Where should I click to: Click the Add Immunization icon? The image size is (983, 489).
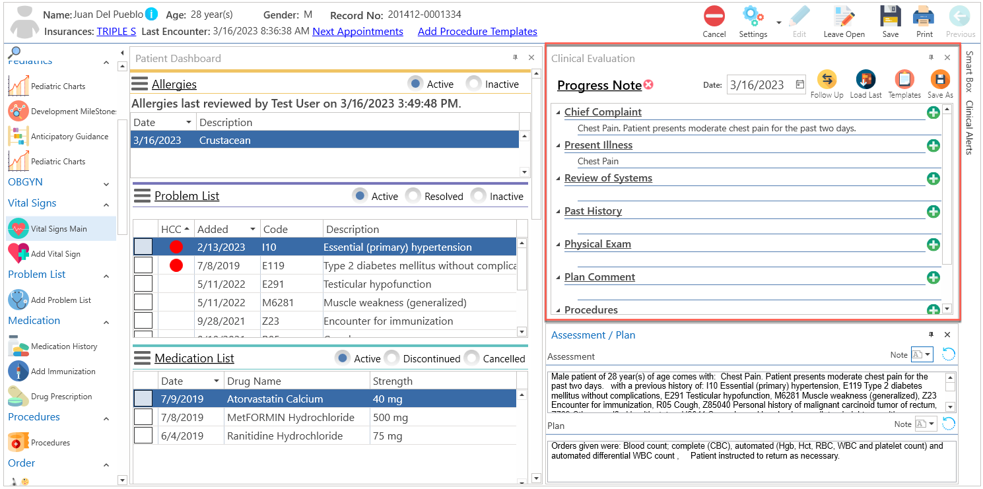(x=18, y=371)
